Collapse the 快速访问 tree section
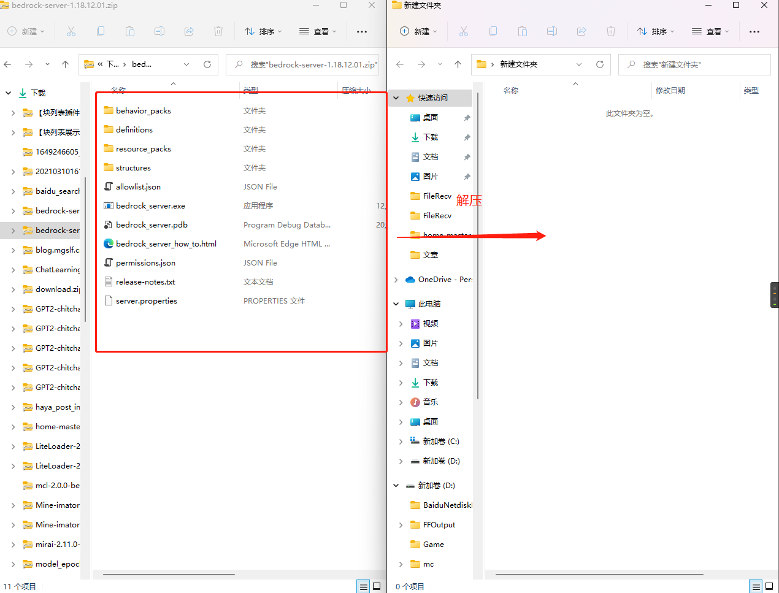Screen dimensions: 779x593 (396, 98)
